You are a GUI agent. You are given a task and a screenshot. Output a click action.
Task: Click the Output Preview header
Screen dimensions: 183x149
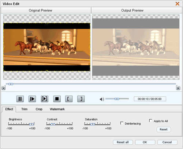coord(137,11)
